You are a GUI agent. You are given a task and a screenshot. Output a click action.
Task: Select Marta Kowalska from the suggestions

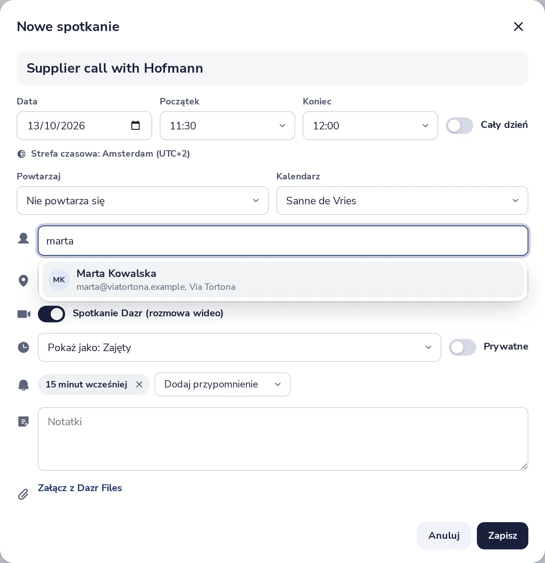(283, 280)
